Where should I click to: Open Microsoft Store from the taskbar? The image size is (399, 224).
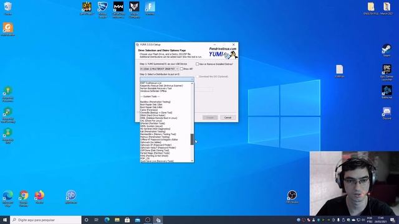point(127,220)
